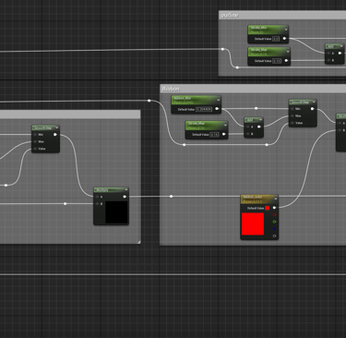Click output pin of Ribbon's Stroke_Max node

coord(224,134)
